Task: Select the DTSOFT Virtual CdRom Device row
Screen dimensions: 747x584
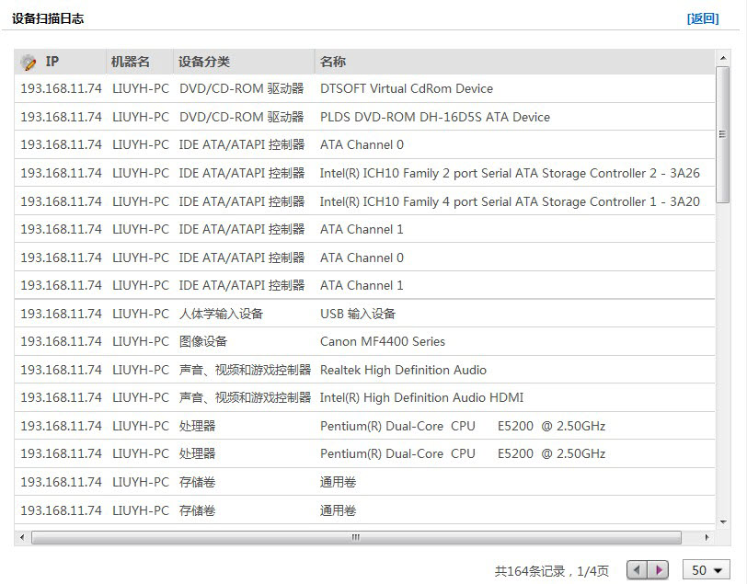Action: pos(406,89)
